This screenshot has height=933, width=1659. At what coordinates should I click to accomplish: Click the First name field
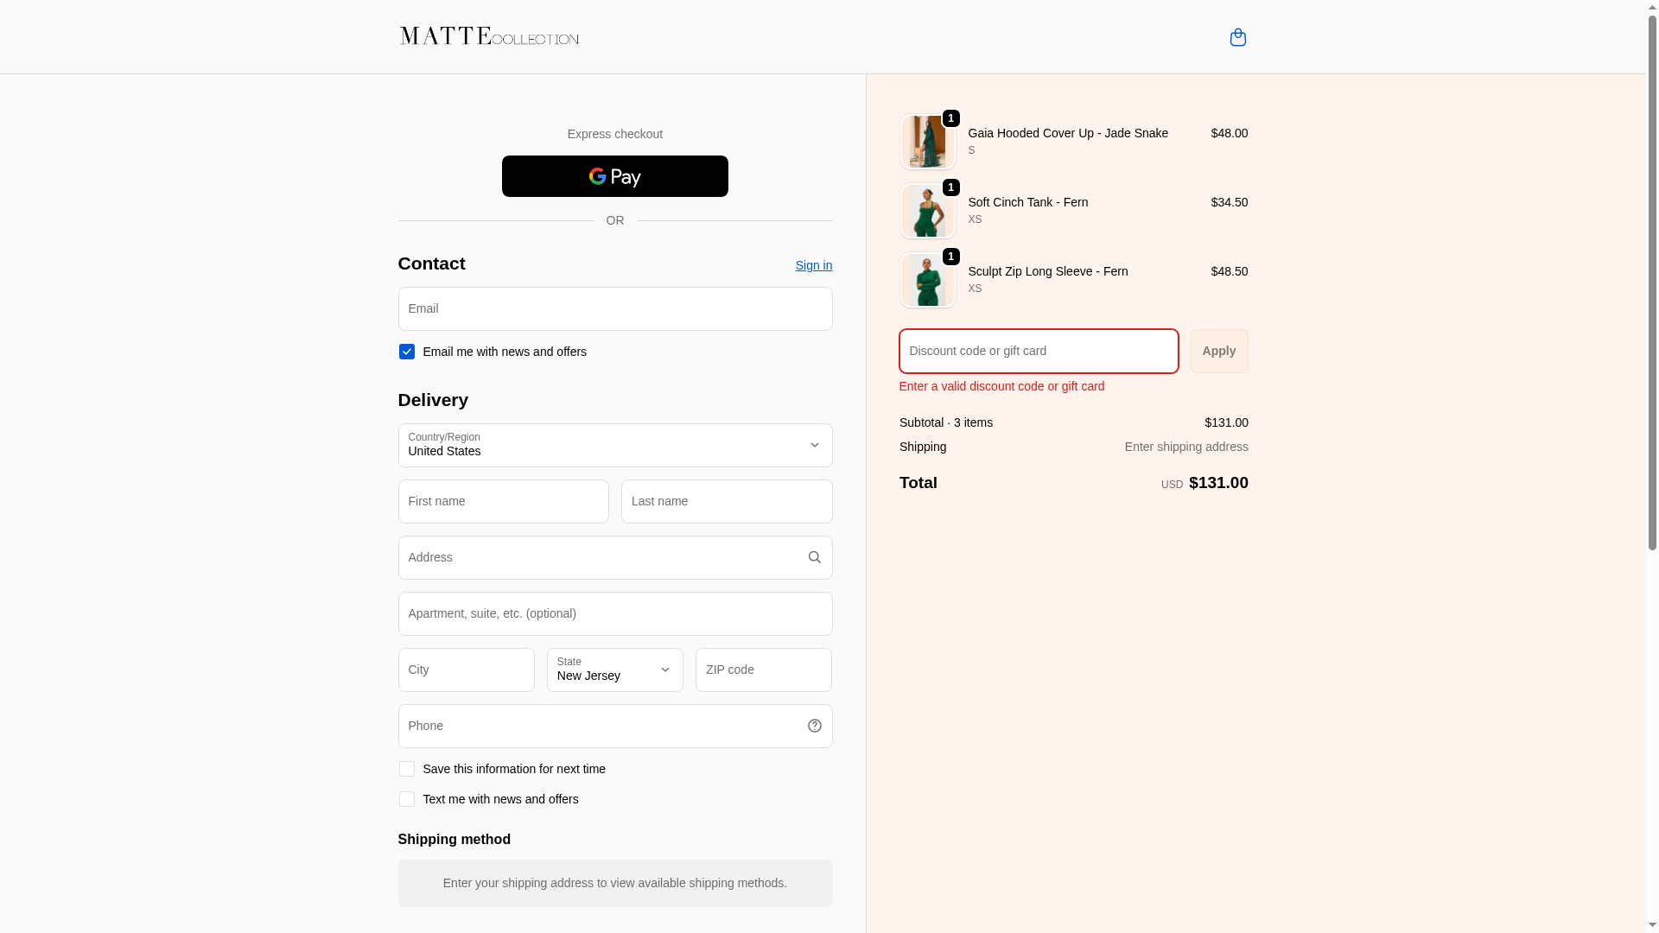coord(503,501)
